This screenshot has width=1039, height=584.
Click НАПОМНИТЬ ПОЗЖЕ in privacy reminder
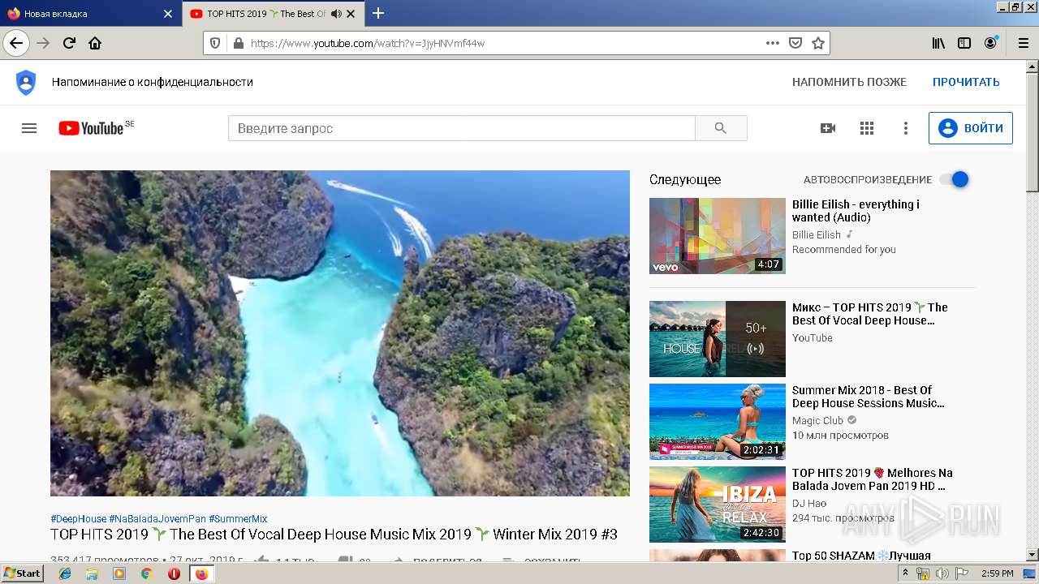tap(849, 82)
